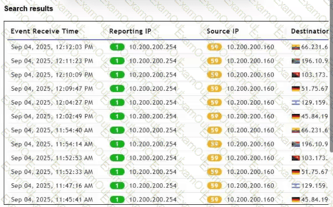Click Israel flag in 12:04:27 PM row
333x207 pixels.
click(x=296, y=102)
